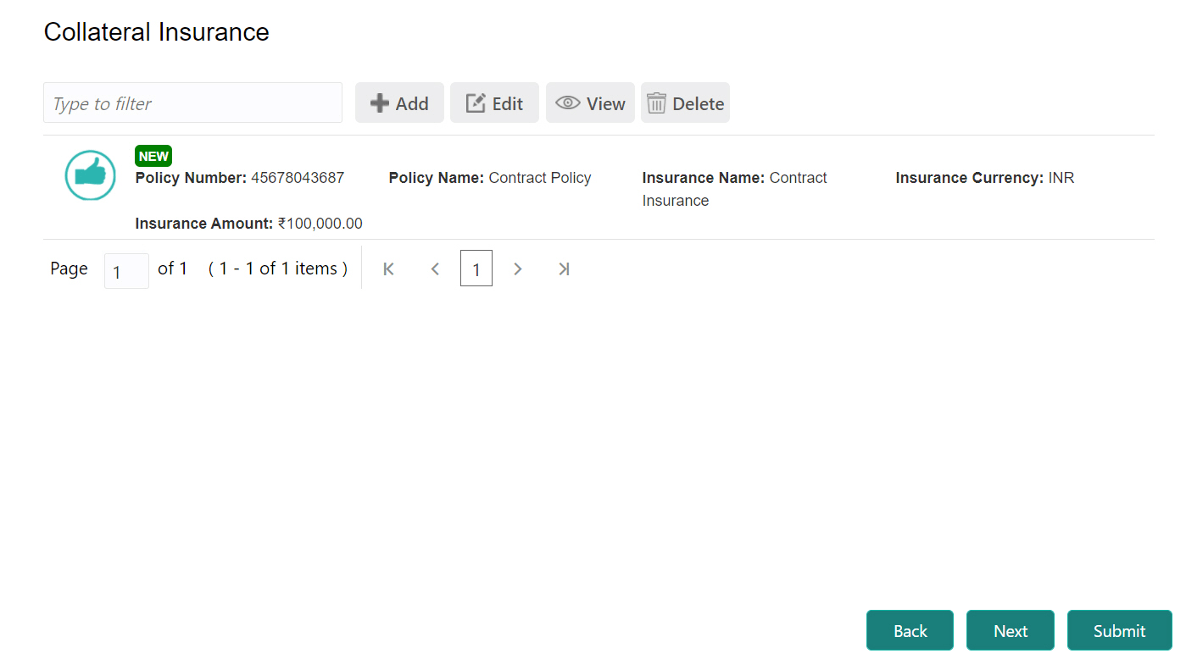Image resolution: width=1186 pixels, height=670 pixels.
Task: Click the Page number input box
Action: (125, 270)
